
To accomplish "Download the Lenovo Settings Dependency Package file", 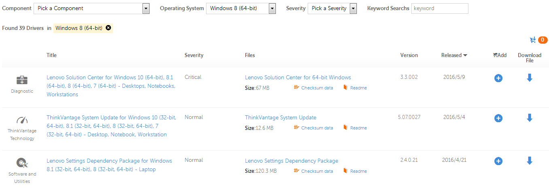I will click(x=530, y=161).
